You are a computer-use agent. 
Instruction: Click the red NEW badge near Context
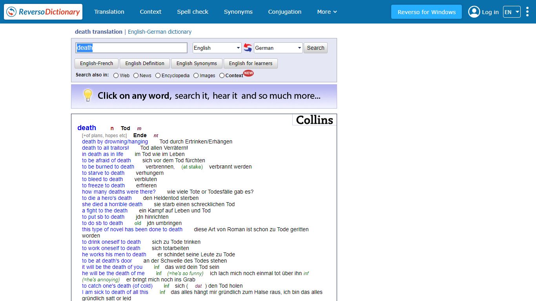pyautogui.click(x=248, y=73)
